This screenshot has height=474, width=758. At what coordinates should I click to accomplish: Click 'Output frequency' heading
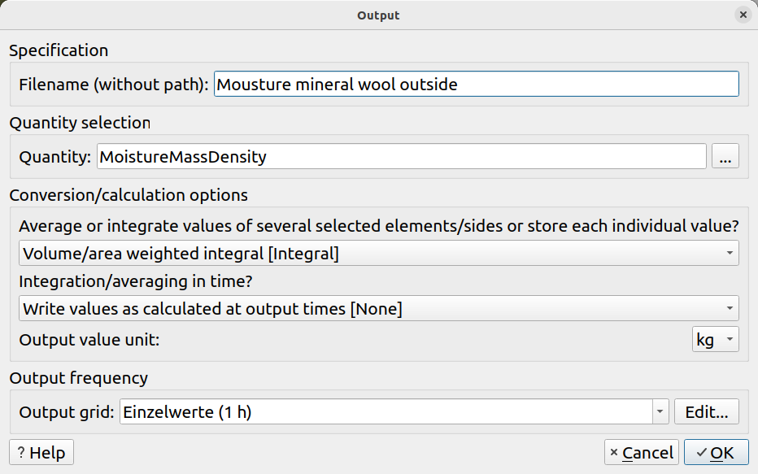click(x=78, y=378)
